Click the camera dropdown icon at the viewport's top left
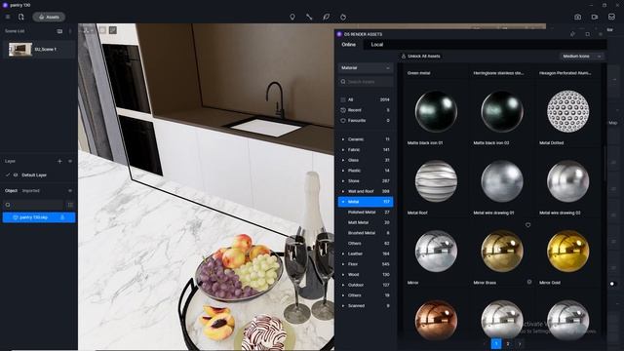624x351 pixels. (x=87, y=30)
